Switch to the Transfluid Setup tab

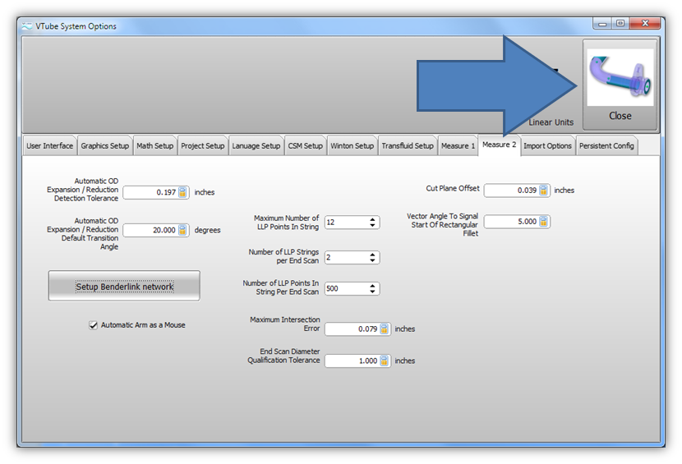(408, 146)
